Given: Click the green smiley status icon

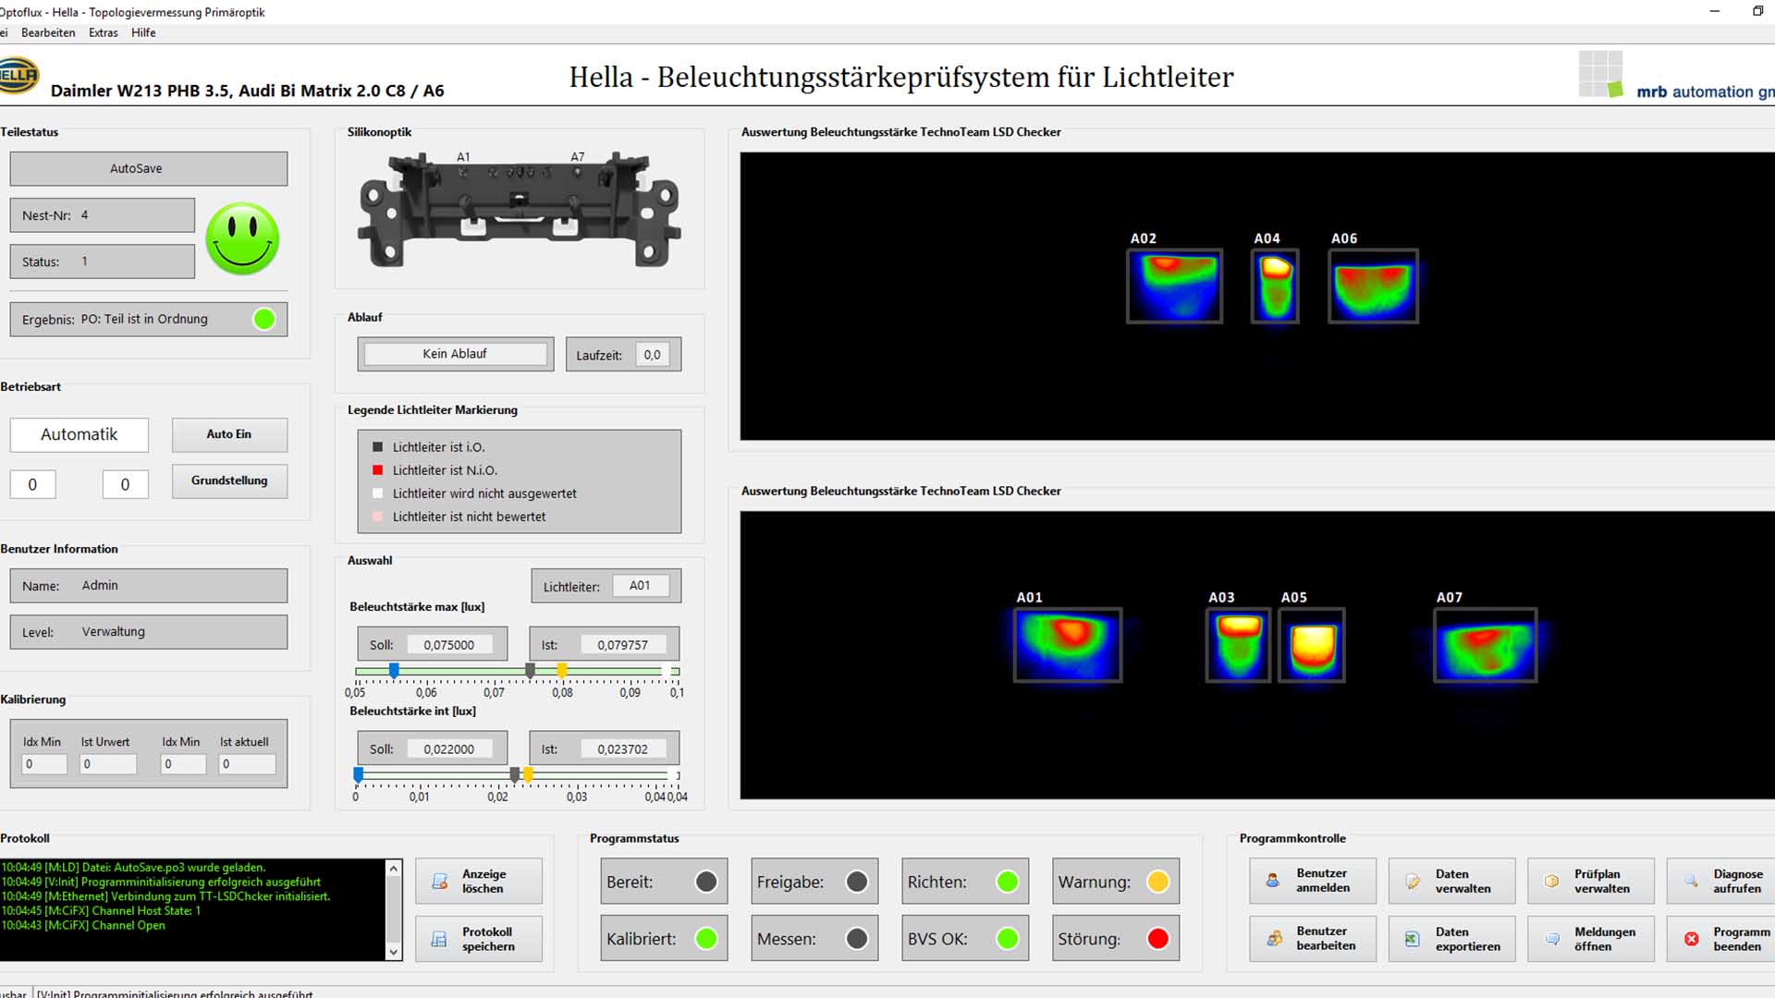Looking at the screenshot, I should pyautogui.click(x=242, y=238).
